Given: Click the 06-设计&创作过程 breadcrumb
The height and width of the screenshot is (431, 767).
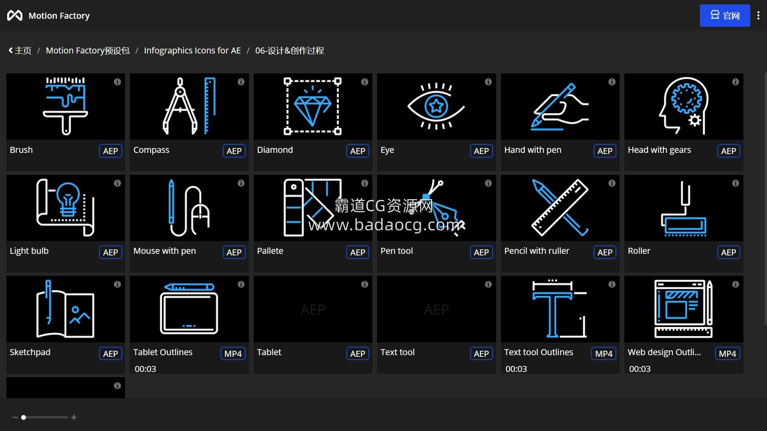Looking at the screenshot, I should [290, 51].
